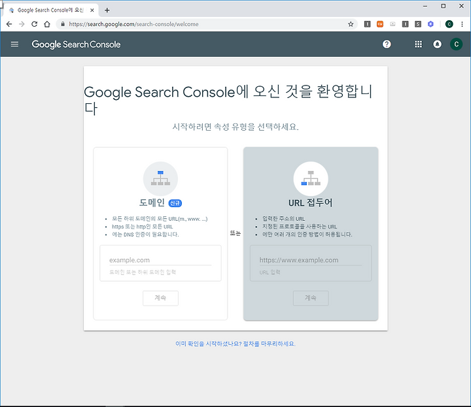Open Chrome three-dot menu
The height and width of the screenshot is (407, 471).
click(462, 24)
